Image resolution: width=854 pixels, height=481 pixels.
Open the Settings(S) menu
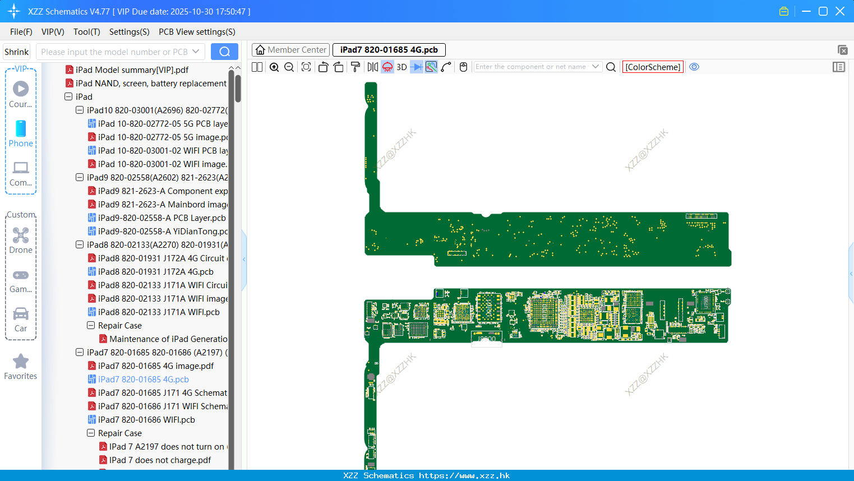(x=130, y=32)
